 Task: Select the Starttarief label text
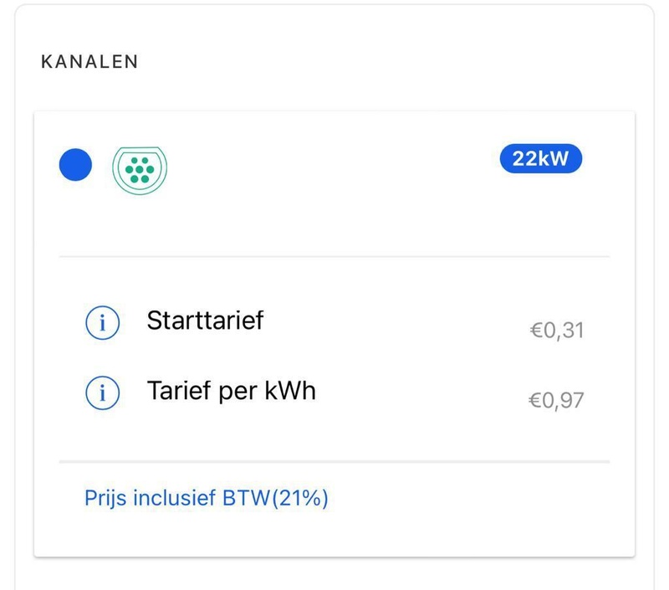click(205, 320)
